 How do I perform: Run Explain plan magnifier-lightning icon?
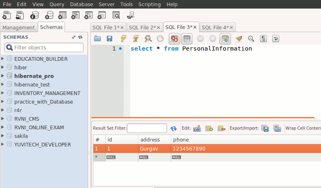148,39
